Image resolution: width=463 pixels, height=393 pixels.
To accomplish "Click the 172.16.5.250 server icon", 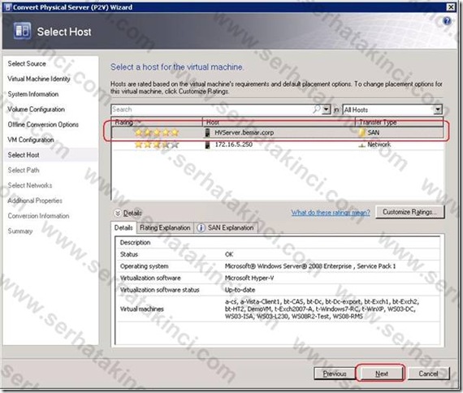I will coord(208,145).
